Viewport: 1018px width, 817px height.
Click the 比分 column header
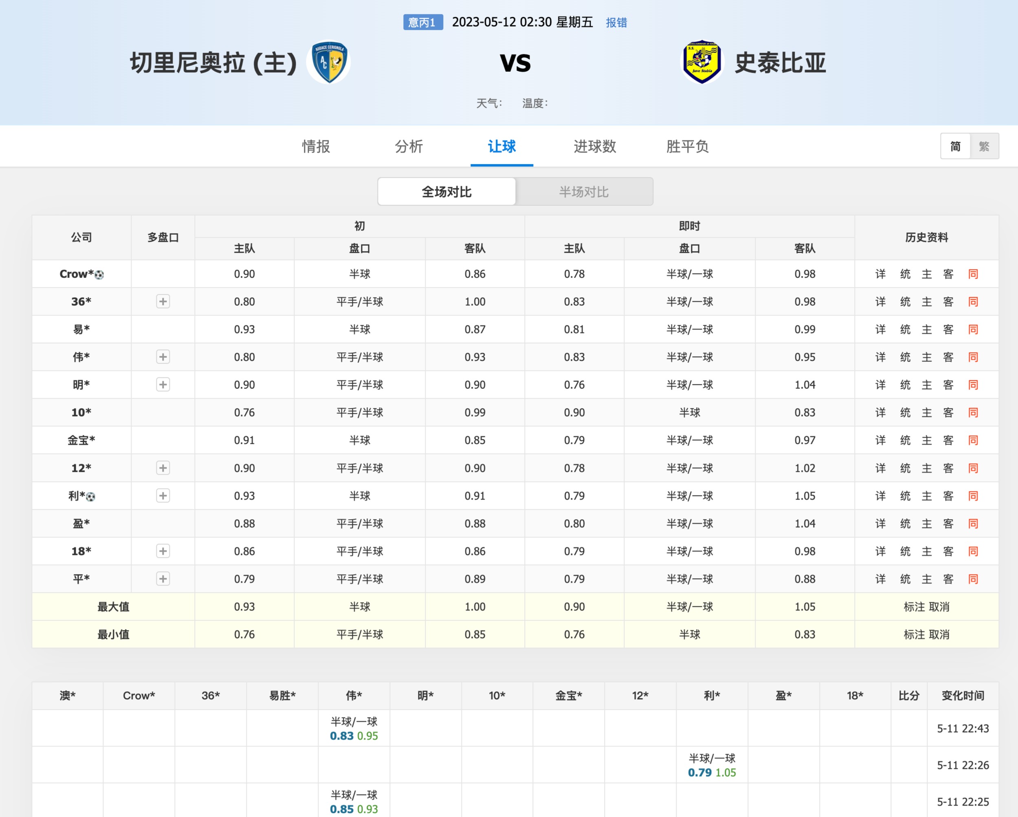point(909,696)
